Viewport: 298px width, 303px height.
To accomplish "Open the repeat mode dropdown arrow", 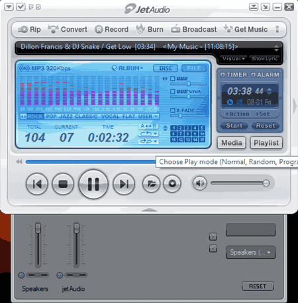I will 155,134.
